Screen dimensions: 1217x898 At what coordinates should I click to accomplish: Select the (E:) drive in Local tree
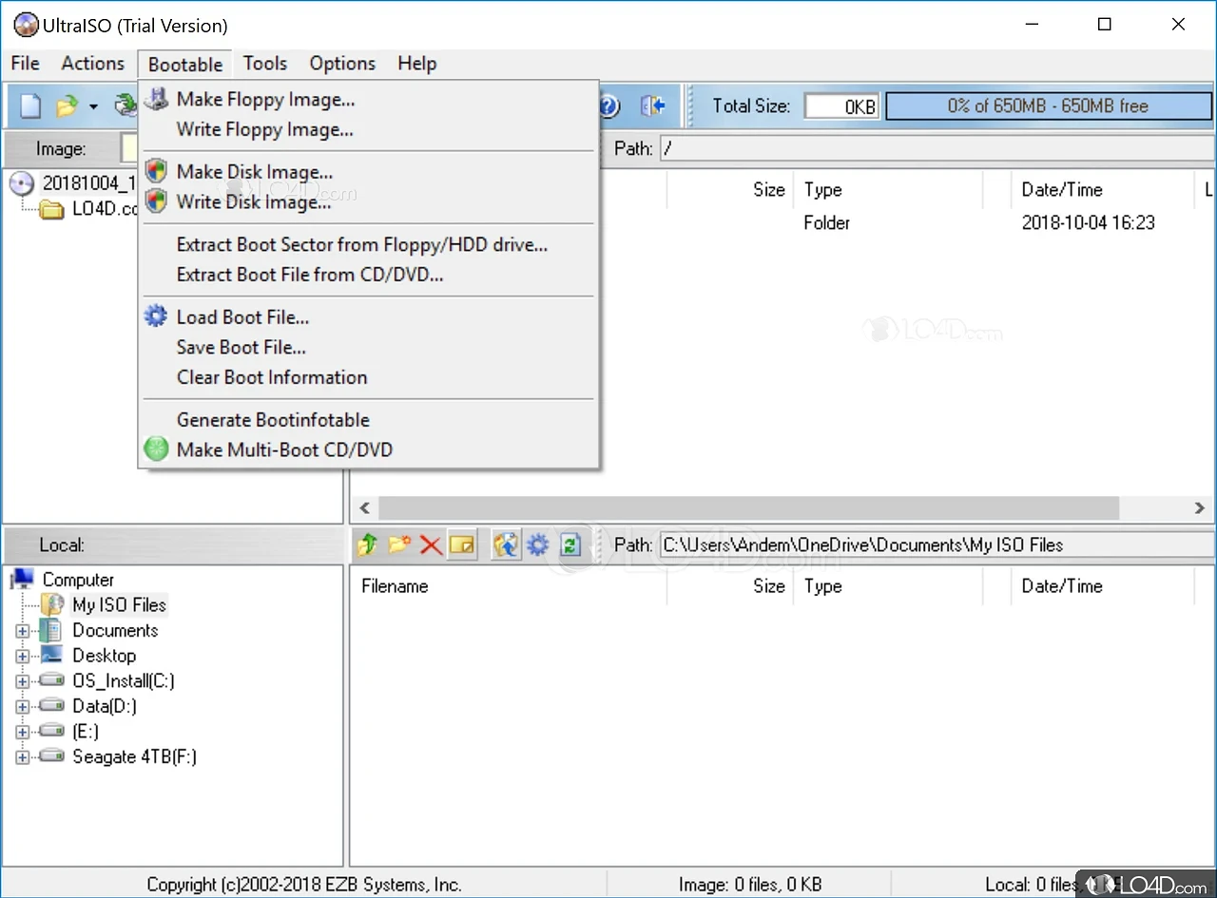(86, 732)
